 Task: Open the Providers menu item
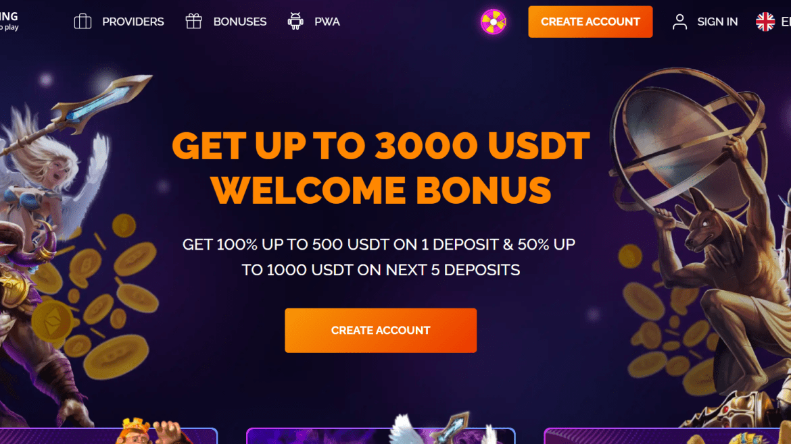[133, 22]
